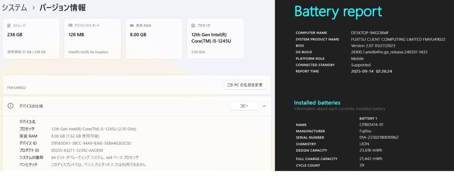454x177 pixels.
Task: Open the 実装 RAM 8.00 GB card
Action: pos(154,38)
